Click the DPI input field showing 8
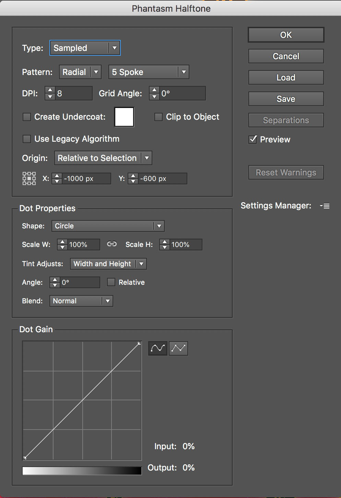 [74, 93]
